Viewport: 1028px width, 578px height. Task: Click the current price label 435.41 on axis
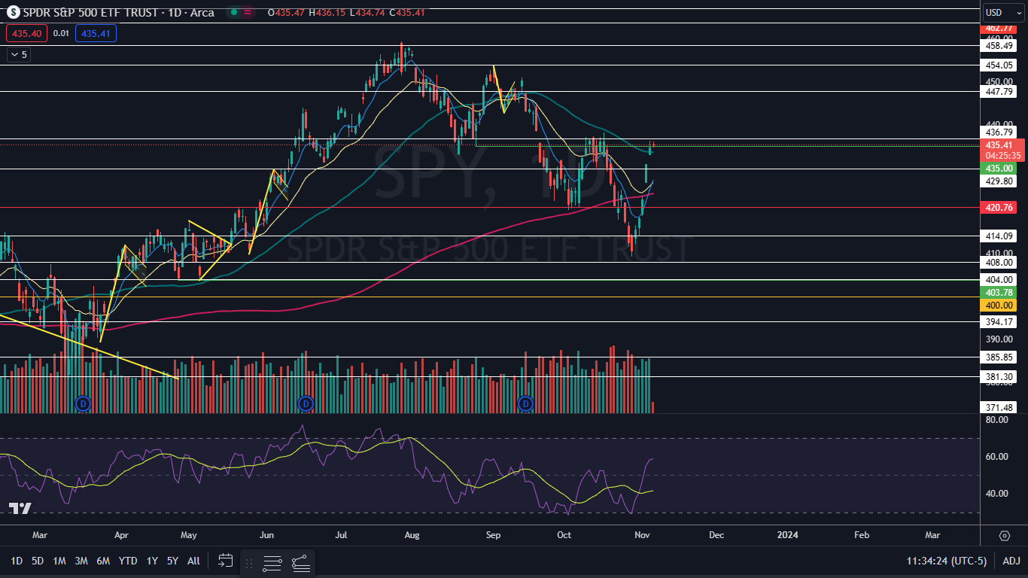(x=1000, y=144)
